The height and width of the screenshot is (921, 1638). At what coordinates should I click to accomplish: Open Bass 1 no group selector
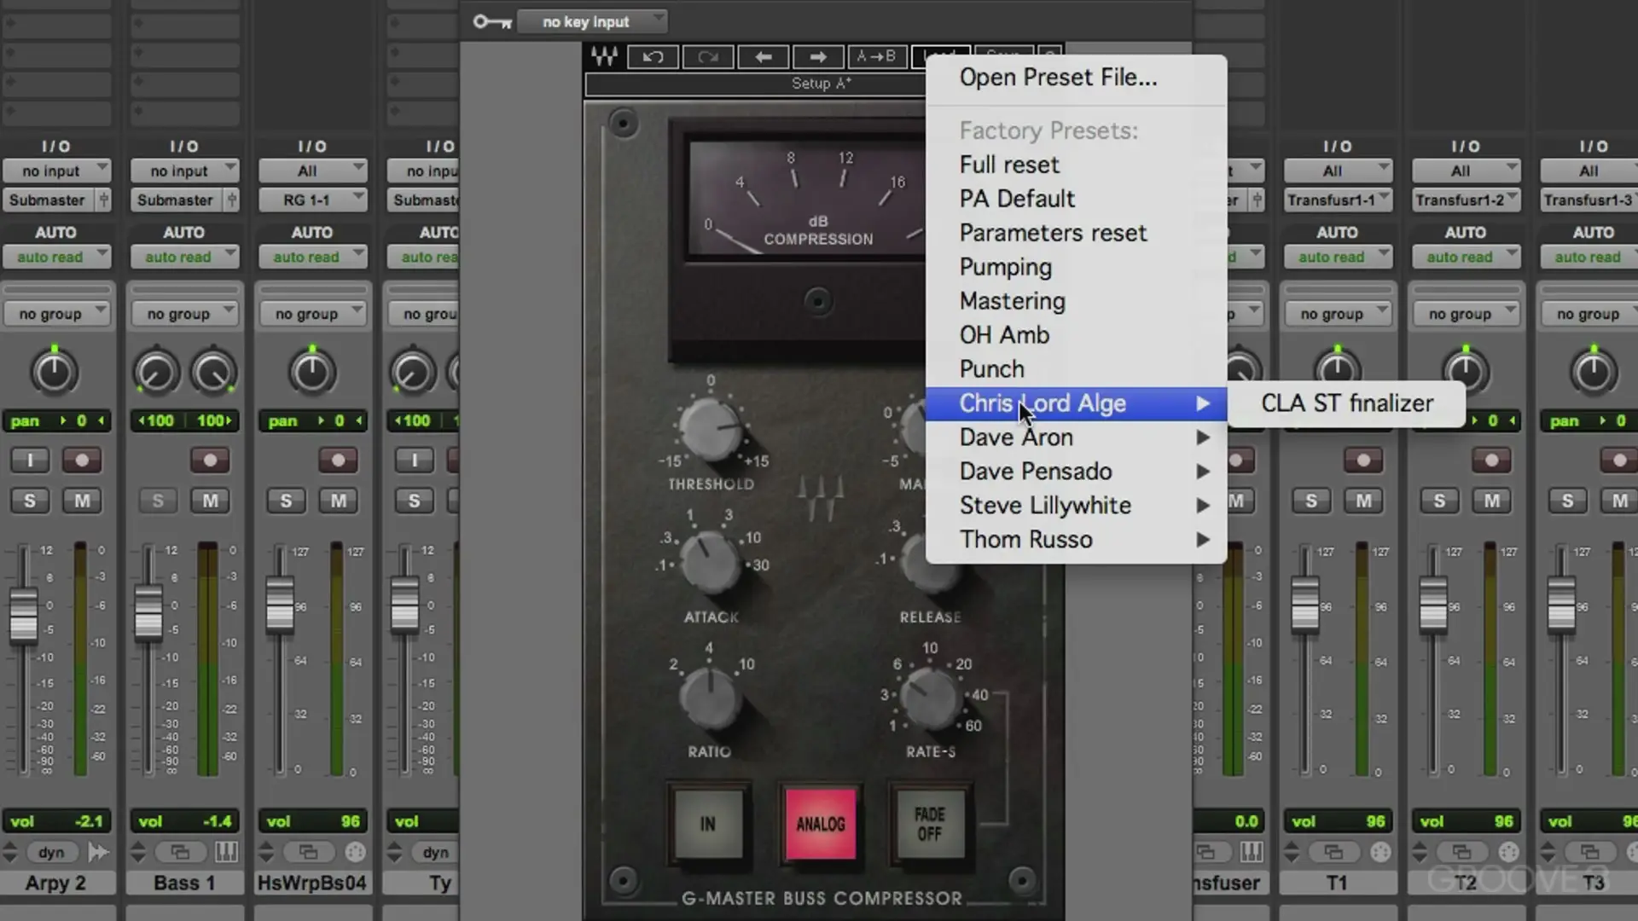coord(184,314)
